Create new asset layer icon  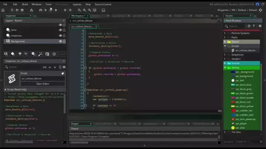(x=33, y=54)
